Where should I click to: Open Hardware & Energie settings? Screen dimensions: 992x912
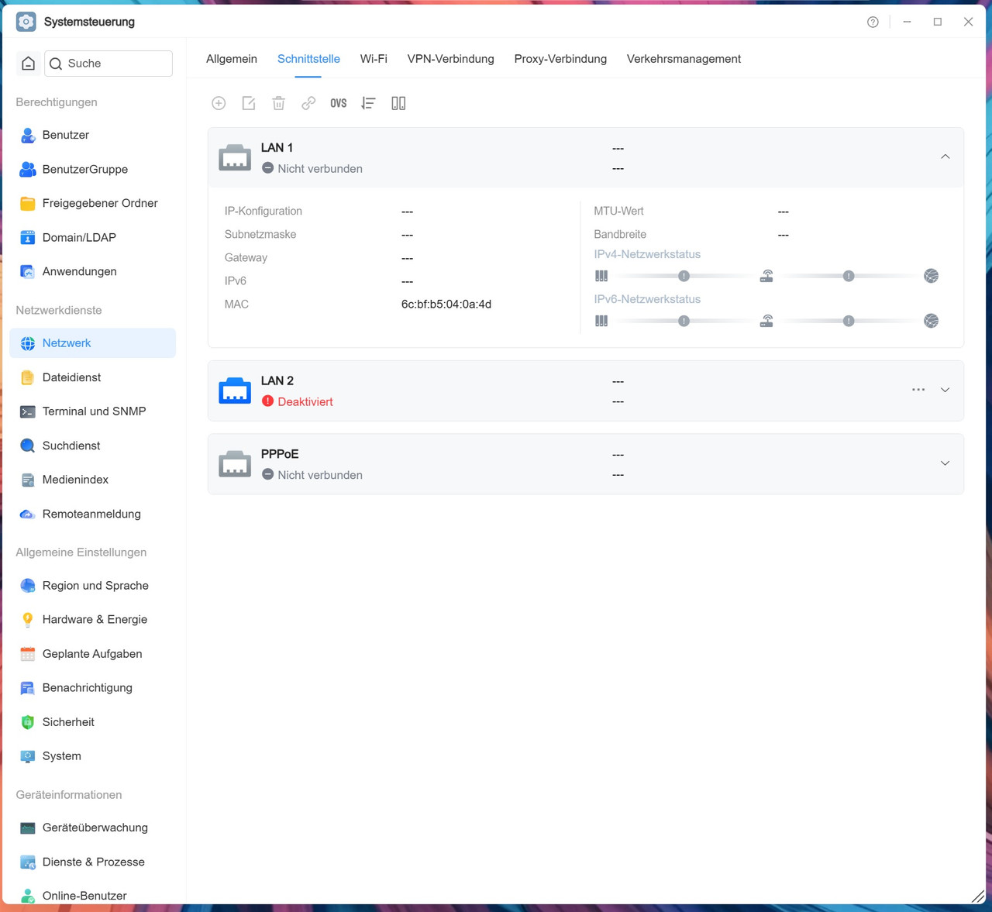pos(93,620)
